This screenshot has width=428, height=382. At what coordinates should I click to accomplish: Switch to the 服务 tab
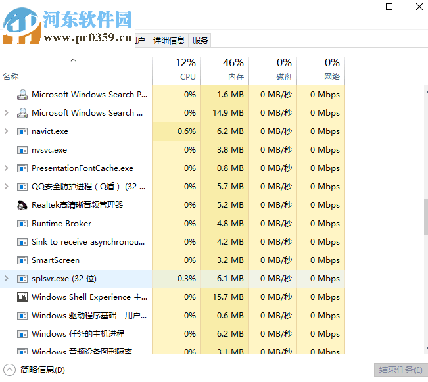[x=200, y=40]
